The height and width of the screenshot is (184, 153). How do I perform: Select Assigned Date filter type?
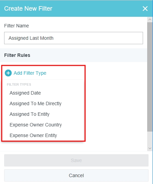tap(25, 93)
